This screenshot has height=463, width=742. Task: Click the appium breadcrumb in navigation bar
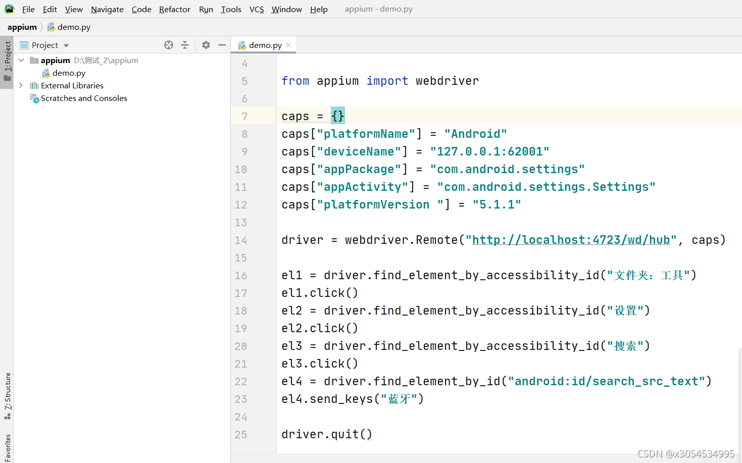coord(22,27)
